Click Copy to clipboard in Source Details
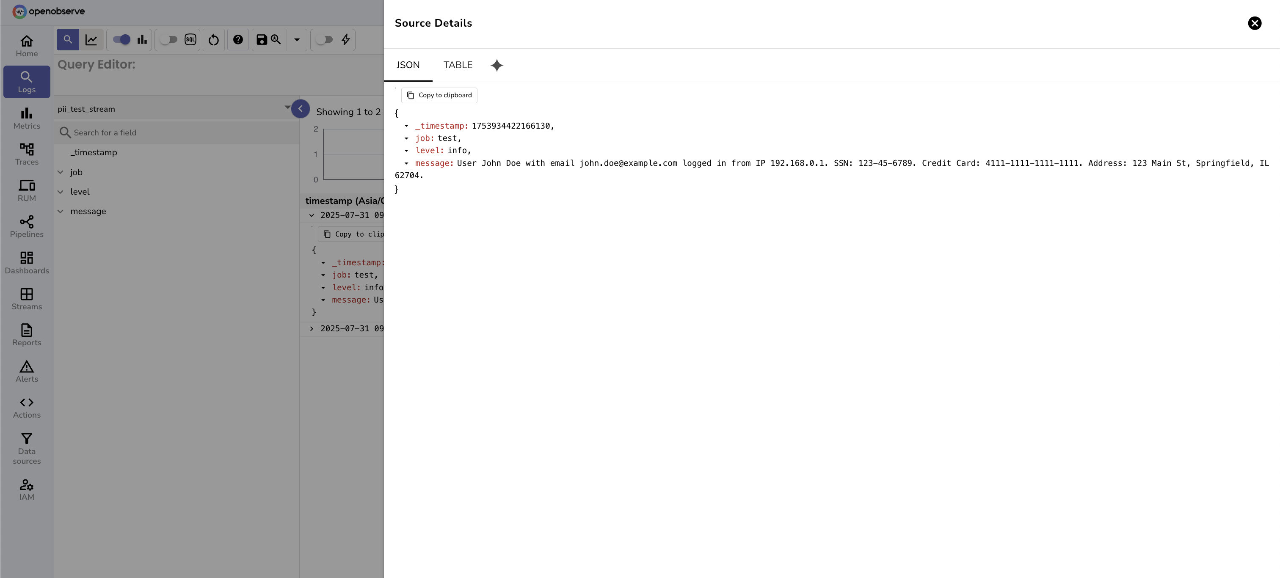 439,95
